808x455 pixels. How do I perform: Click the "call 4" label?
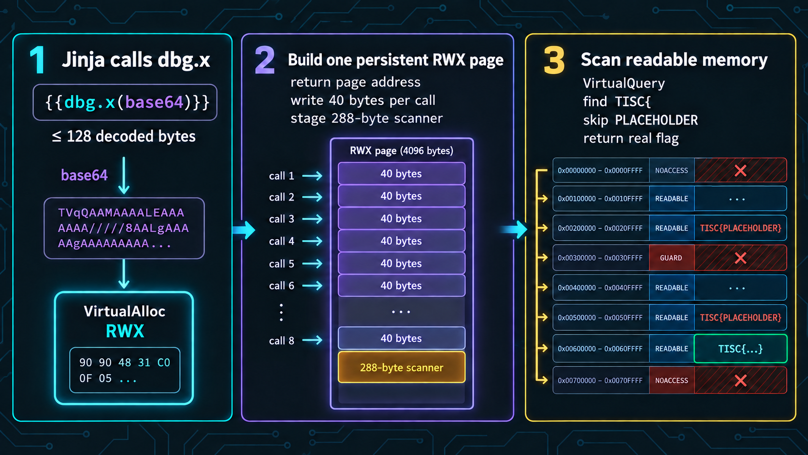tap(281, 241)
